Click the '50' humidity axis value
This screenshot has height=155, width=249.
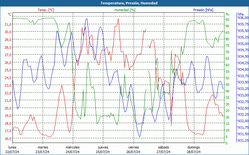(228, 78)
